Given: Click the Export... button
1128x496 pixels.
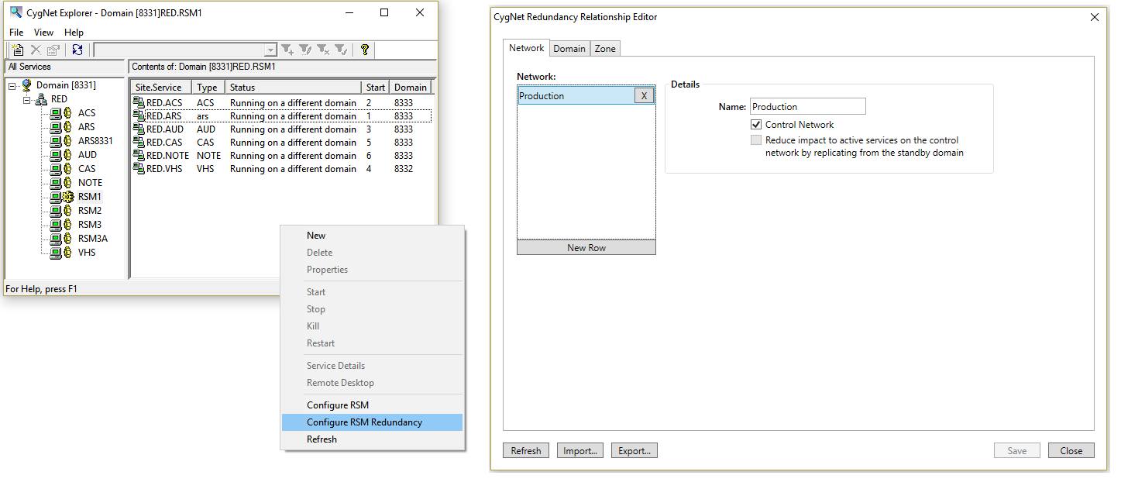Looking at the screenshot, I should point(634,451).
